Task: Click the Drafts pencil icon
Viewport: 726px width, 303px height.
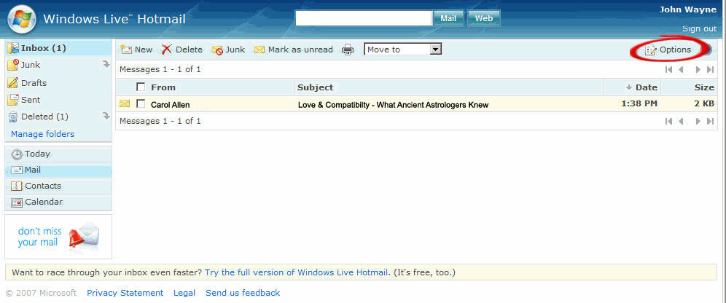Action: pos(13,83)
